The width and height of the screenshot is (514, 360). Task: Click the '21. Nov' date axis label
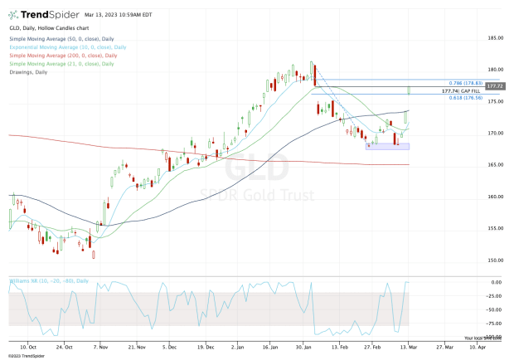(x=137, y=348)
